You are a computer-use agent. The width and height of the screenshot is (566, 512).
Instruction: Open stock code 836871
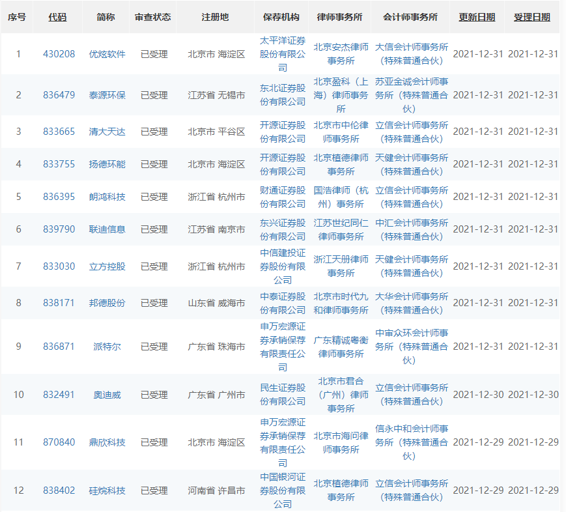coord(59,347)
